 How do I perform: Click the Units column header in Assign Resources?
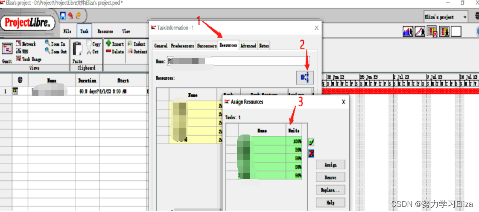(294, 131)
